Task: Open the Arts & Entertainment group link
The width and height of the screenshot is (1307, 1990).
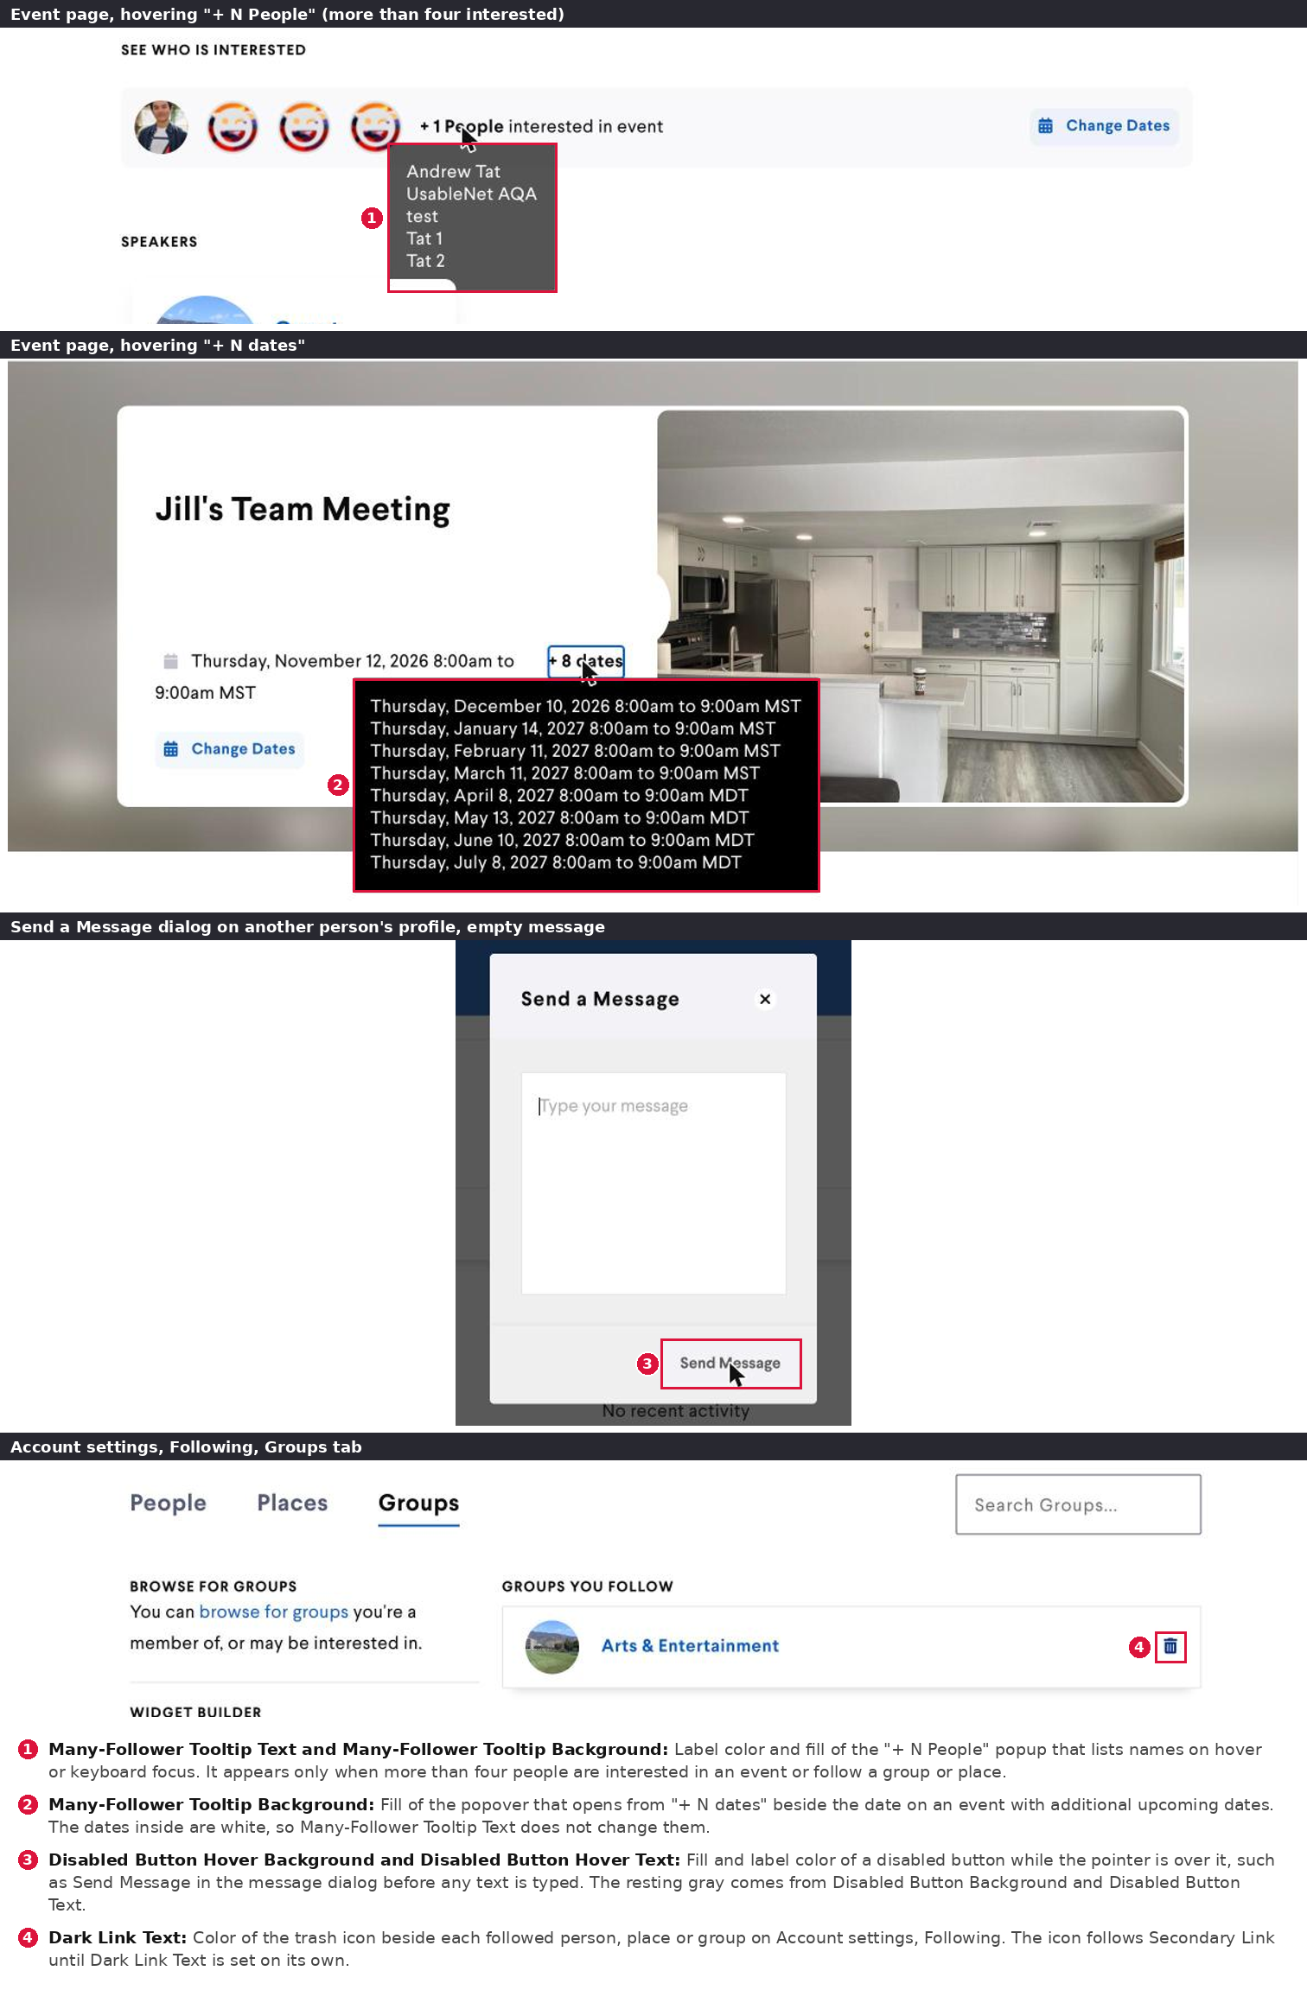Action: (x=690, y=1646)
